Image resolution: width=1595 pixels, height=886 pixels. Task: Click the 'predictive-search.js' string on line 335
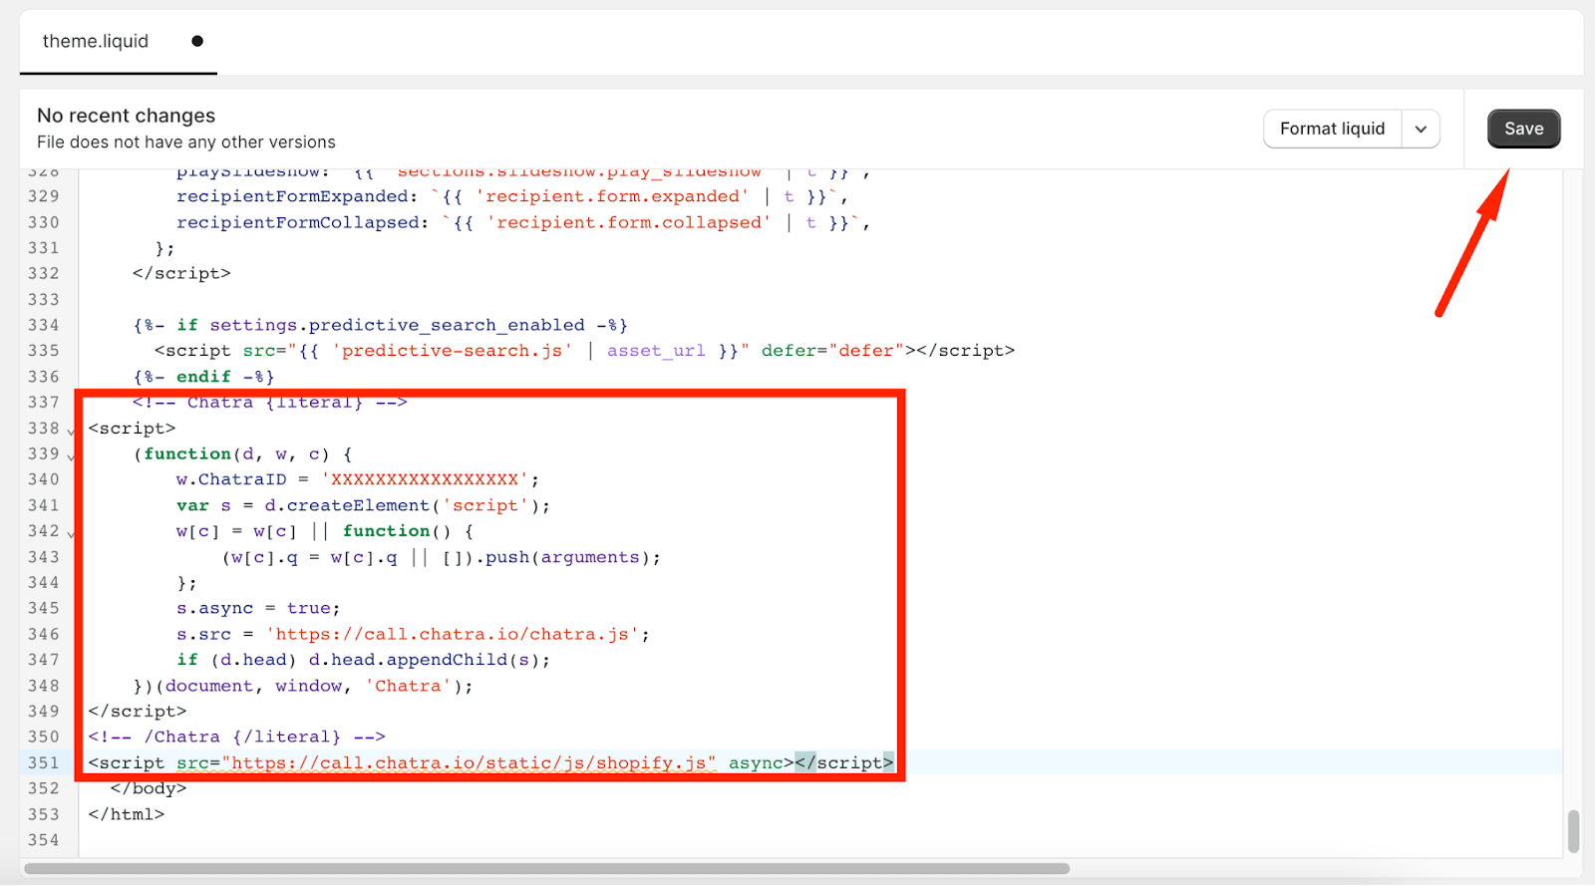pyautogui.click(x=453, y=351)
